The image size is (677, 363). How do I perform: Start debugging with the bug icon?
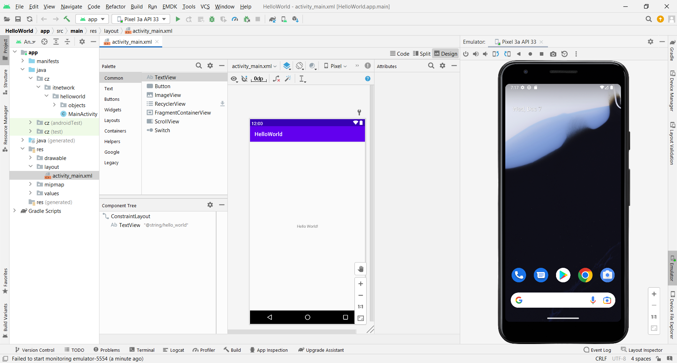pyautogui.click(x=212, y=19)
